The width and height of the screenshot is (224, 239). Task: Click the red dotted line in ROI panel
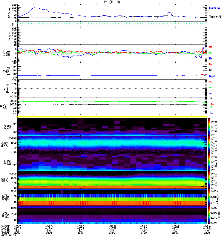click(112, 25)
